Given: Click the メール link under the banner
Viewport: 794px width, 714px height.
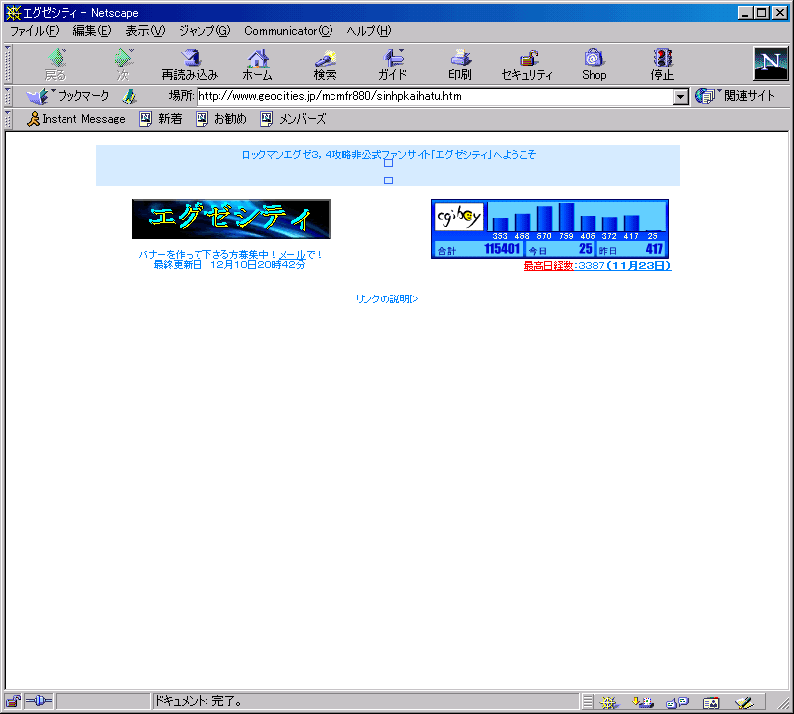Looking at the screenshot, I should 292,255.
